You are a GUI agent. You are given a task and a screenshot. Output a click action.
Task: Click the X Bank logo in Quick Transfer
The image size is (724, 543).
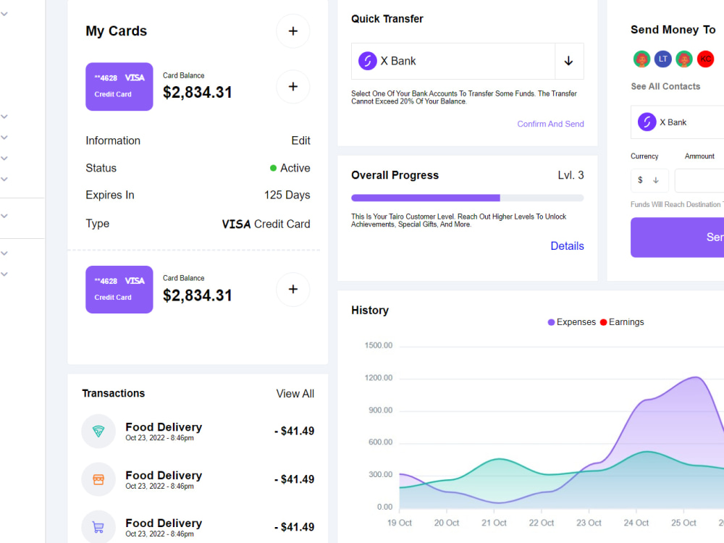coord(368,61)
